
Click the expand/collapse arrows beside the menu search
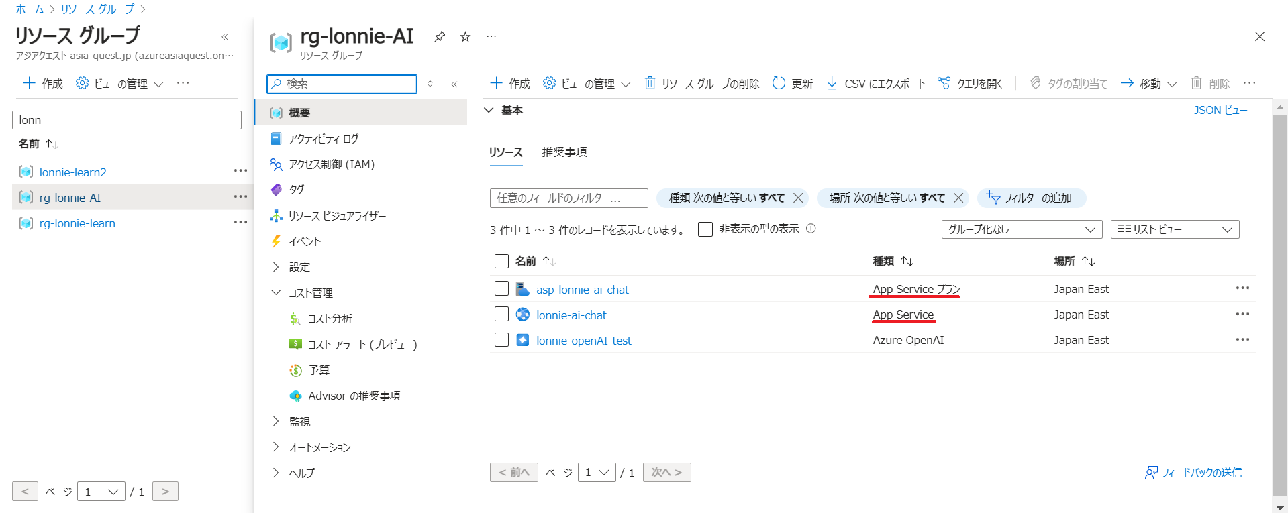coord(430,84)
